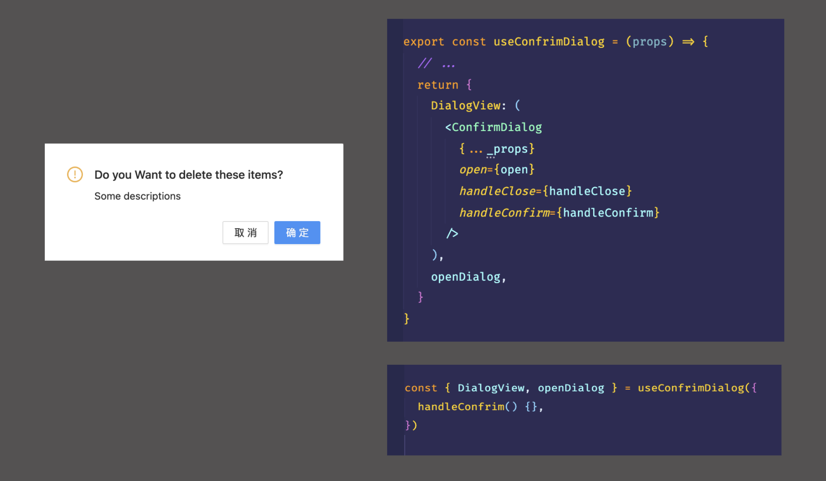Viewport: 826px width, 481px height.
Task: Click the 'return {' code line
Action: [444, 85]
